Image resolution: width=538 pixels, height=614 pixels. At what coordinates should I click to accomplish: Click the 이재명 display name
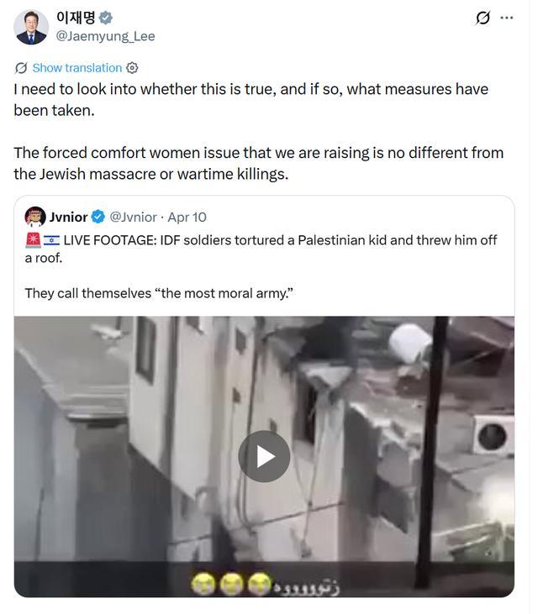point(76,18)
